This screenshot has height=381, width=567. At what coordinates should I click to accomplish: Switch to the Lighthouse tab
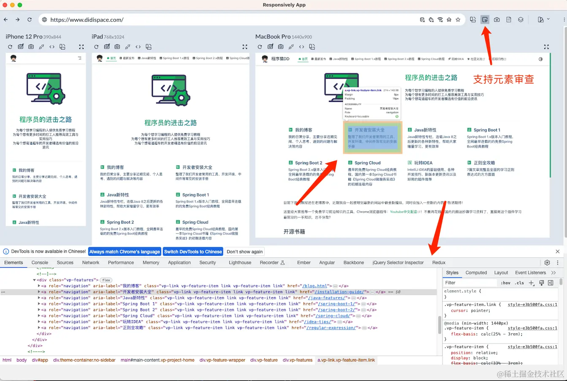[240, 263]
